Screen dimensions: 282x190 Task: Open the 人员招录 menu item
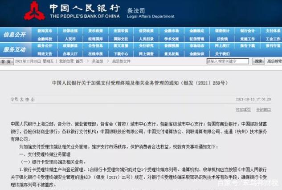point(146,39)
